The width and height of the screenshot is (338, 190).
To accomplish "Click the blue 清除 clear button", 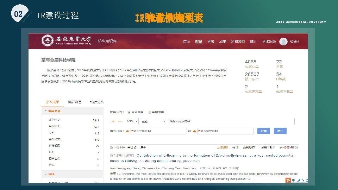I will (280, 131).
